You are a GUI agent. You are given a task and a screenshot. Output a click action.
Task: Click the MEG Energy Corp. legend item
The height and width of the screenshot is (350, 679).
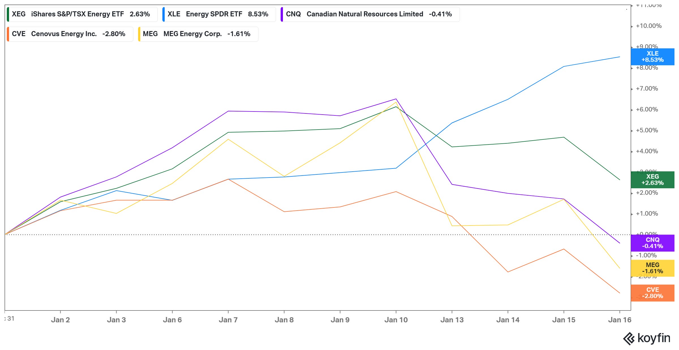pos(197,34)
